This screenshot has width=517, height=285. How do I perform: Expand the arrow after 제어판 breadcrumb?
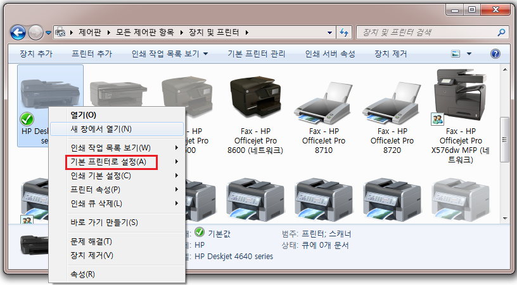click(108, 32)
